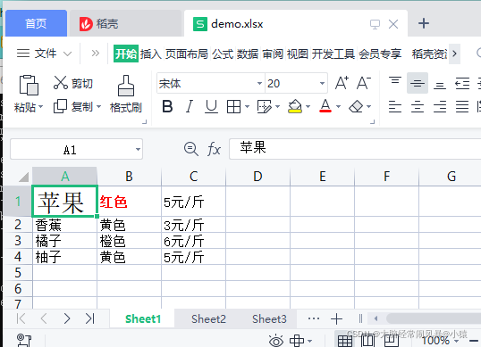Switch to page break preview icon
The height and width of the screenshot is (347, 481).
(391, 341)
